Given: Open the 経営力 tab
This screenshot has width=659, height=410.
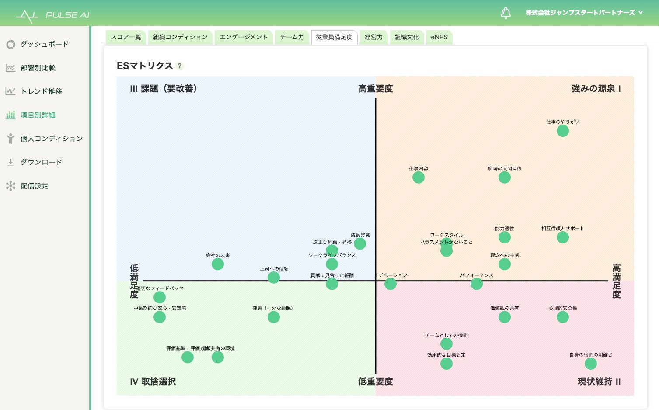Looking at the screenshot, I should 373,37.
